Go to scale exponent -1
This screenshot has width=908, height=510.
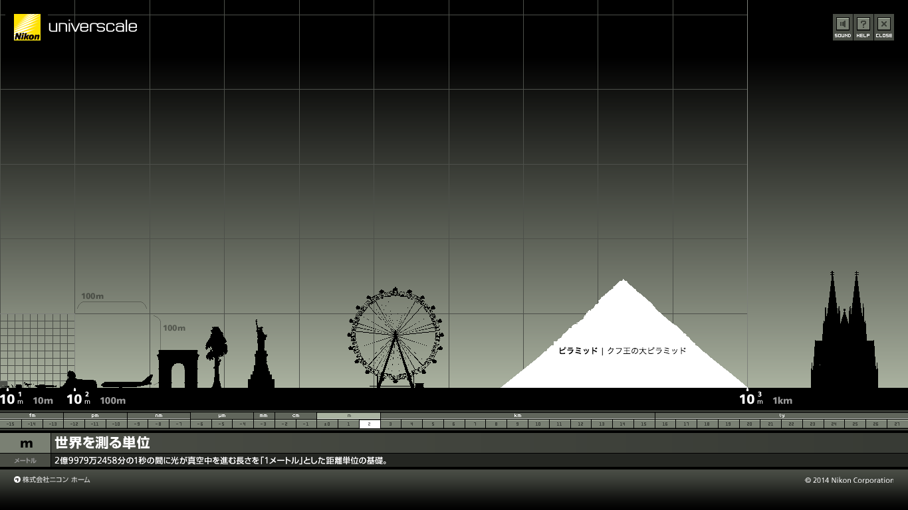(x=306, y=424)
